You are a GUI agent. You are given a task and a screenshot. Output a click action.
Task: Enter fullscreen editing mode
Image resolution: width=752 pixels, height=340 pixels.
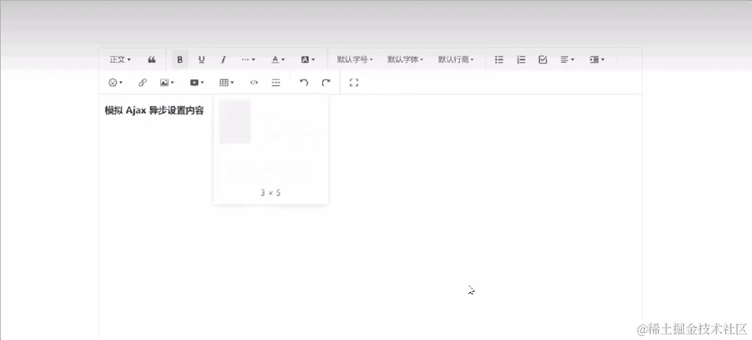coord(354,82)
